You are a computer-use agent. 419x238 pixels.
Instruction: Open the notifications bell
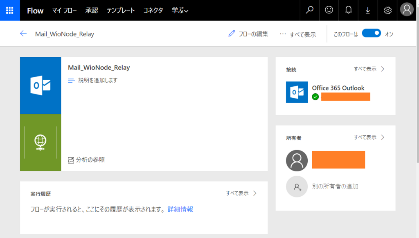tap(348, 10)
